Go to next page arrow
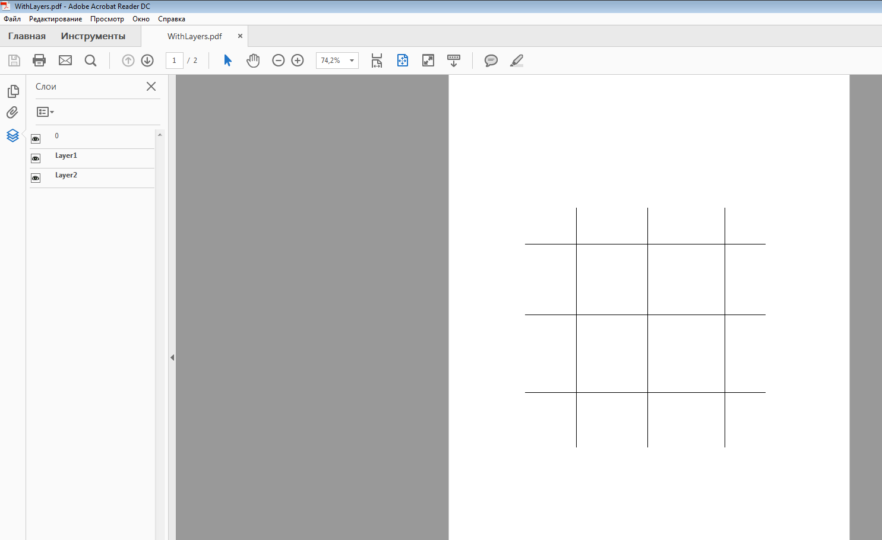The image size is (882, 540). click(147, 61)
